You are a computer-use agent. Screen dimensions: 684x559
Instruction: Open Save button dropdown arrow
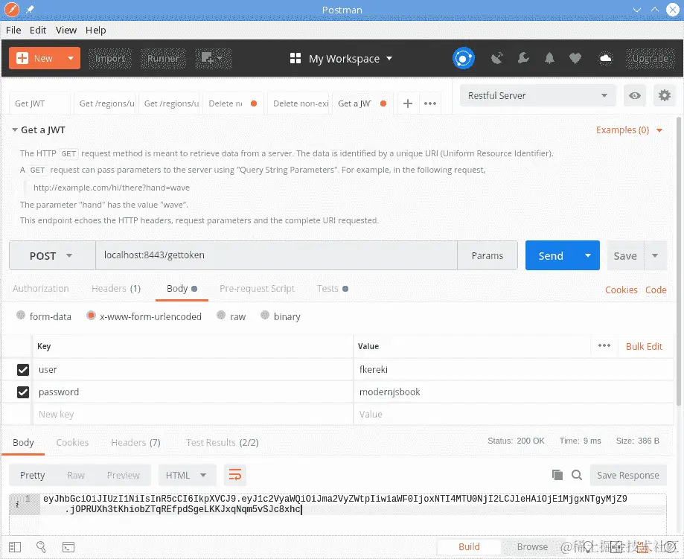coord(655,255)
